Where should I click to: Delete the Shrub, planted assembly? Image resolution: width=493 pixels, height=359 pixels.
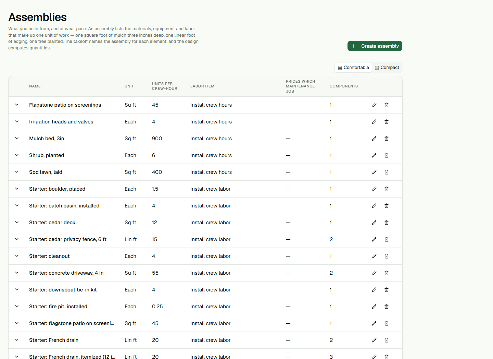point(387,155)
